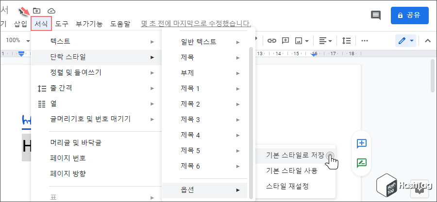Select 단락 스타일 menu item
This screenshot has width=437, height=202.
tap(97, 58)
